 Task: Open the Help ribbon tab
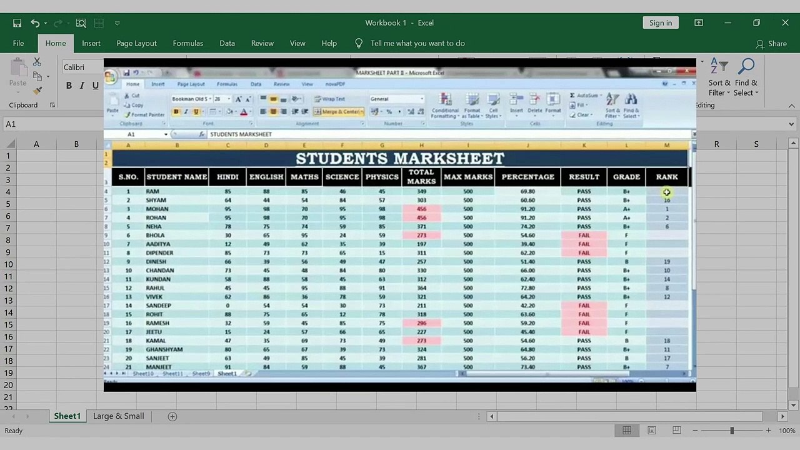click(329, 43)
